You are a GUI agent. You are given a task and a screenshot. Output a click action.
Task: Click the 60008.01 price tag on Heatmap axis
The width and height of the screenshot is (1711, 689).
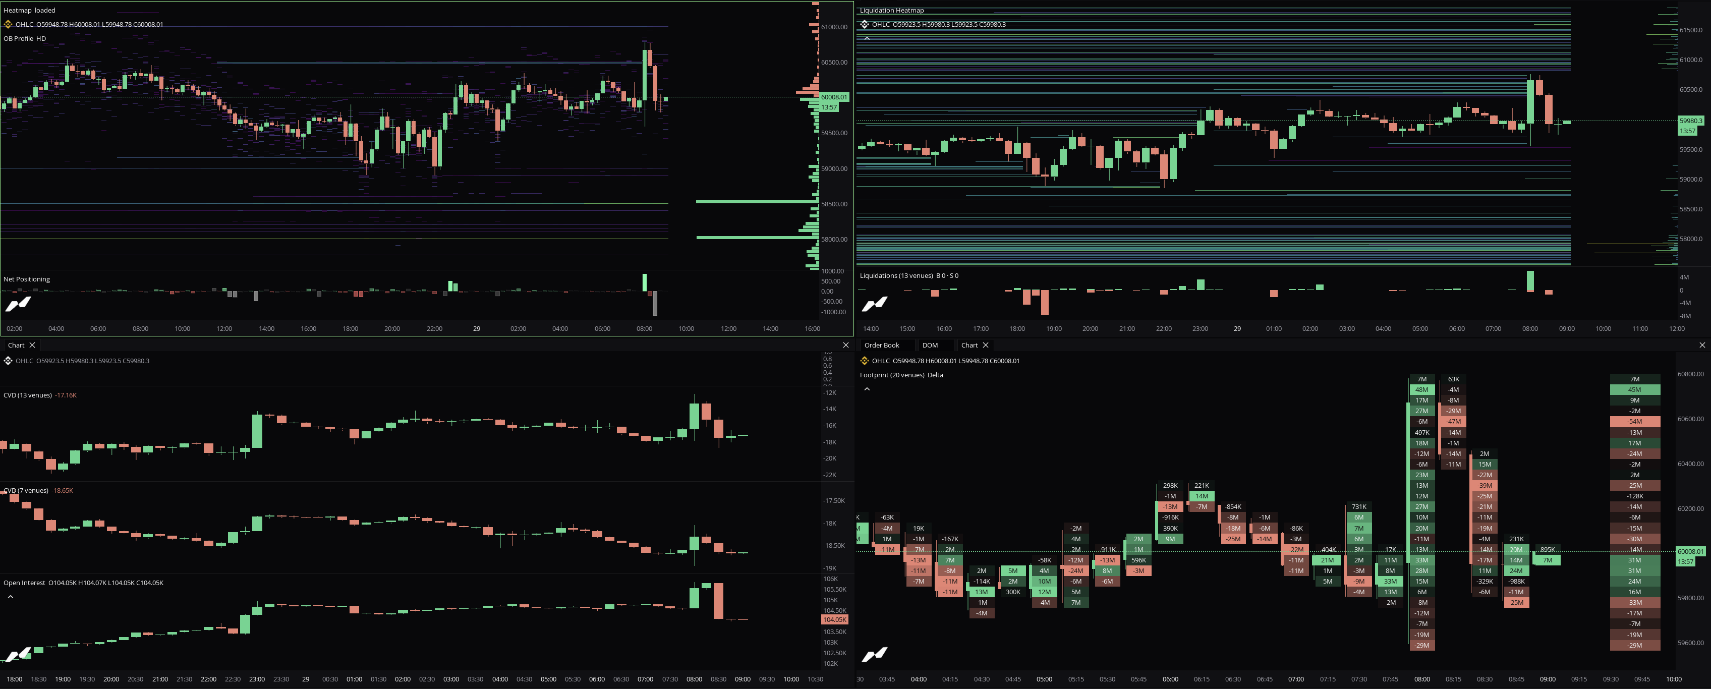click(x=834, y=97)
